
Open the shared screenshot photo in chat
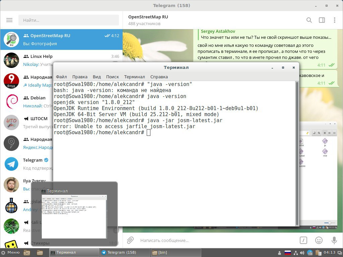pos(318,175)
